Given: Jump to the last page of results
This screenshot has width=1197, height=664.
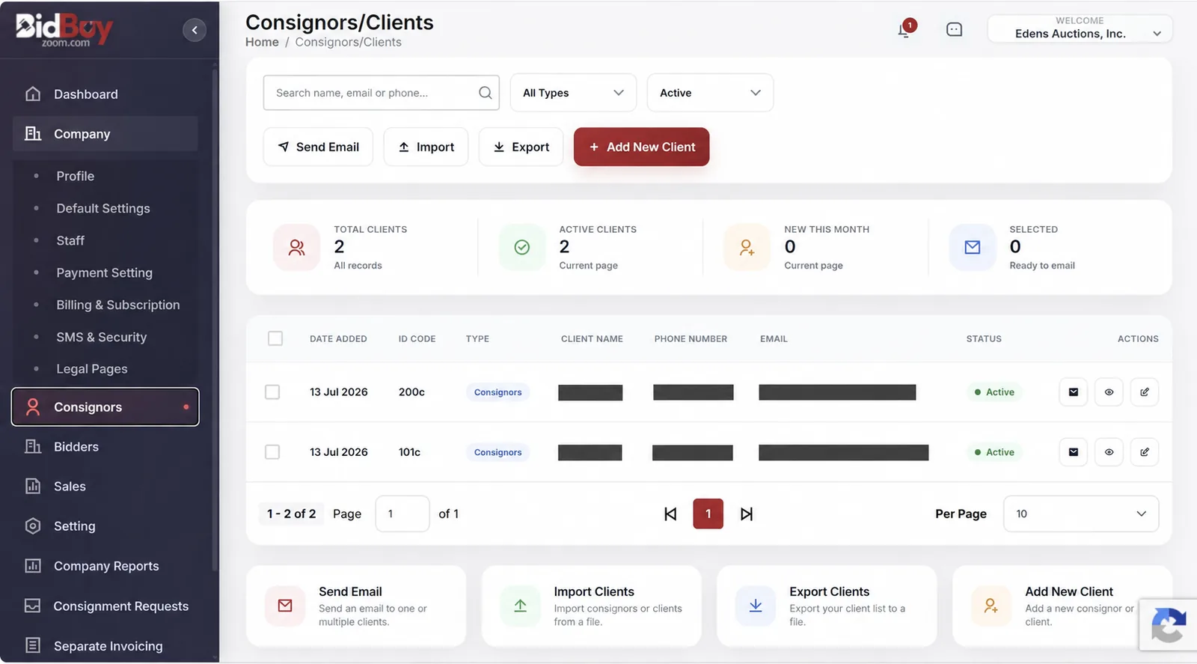Looking at the screenshot, I should (746, 514).
